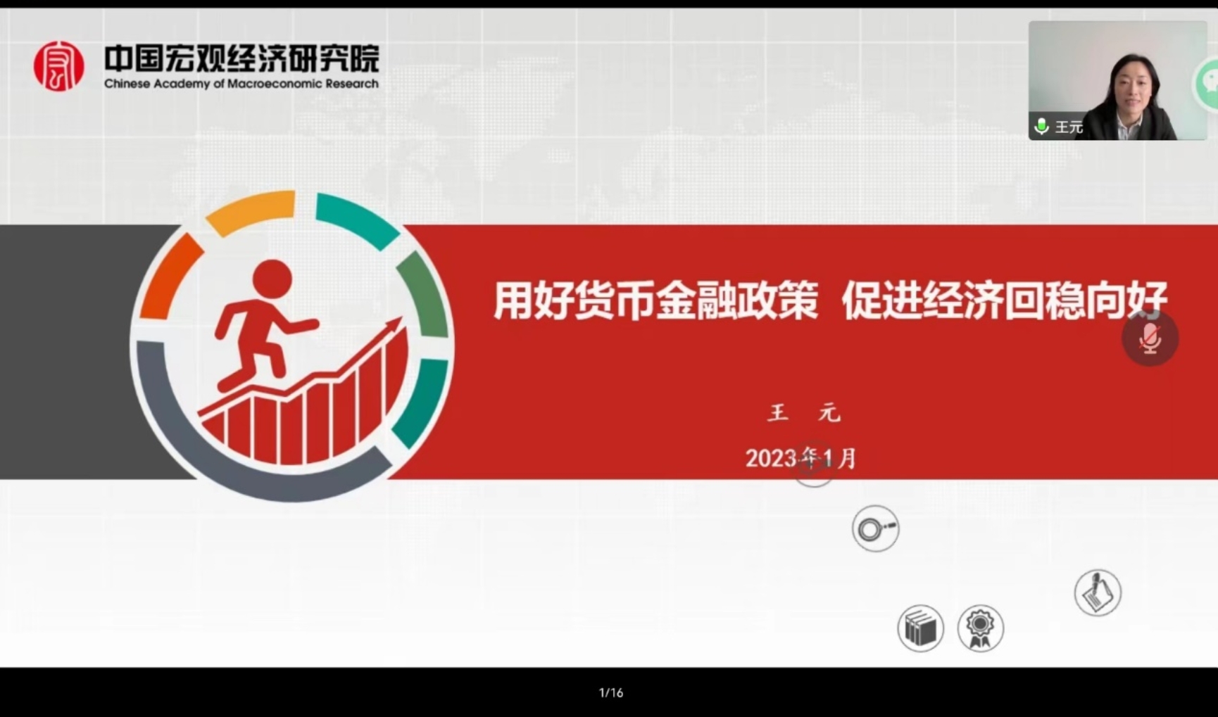The height and width of the screenshot is (717, 1218).
Task: Click the pen and notepad icon
Action: (1098, 592)
